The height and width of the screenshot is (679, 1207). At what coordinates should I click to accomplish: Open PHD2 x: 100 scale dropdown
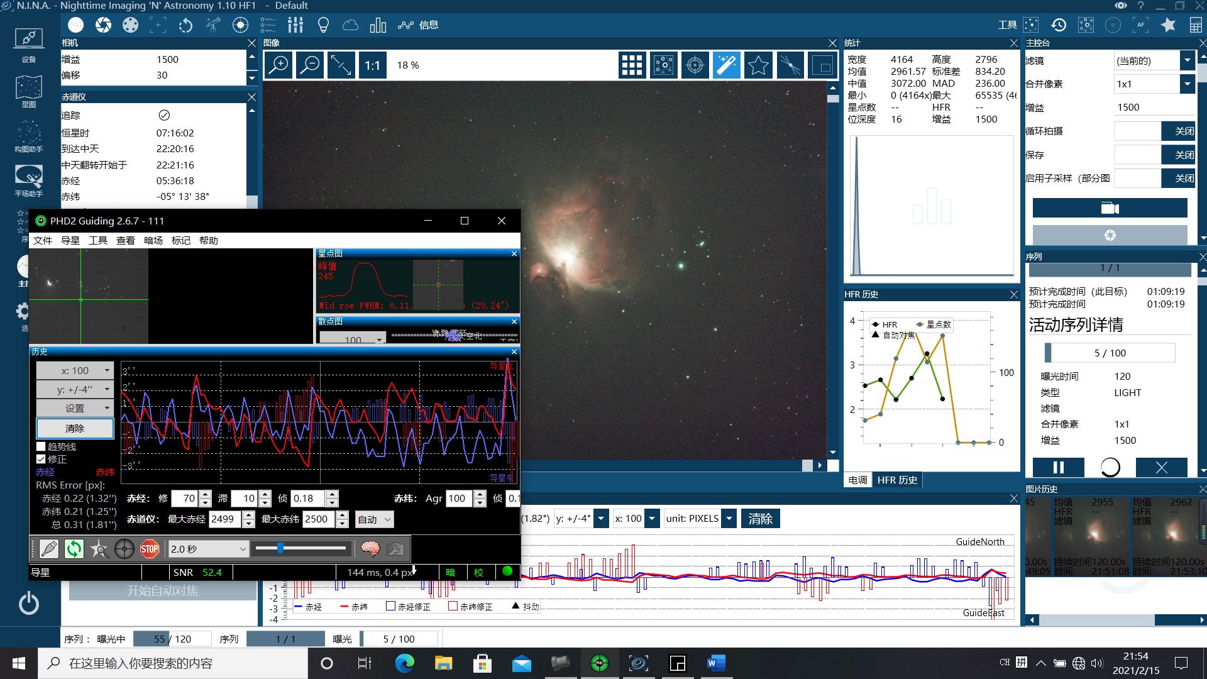tap(75, 370)
